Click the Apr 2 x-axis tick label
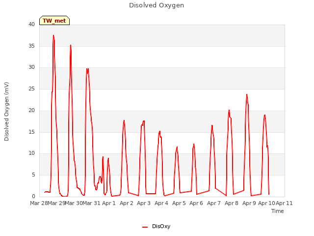This screenshot has height=236, width=314. tap(127, 203)
